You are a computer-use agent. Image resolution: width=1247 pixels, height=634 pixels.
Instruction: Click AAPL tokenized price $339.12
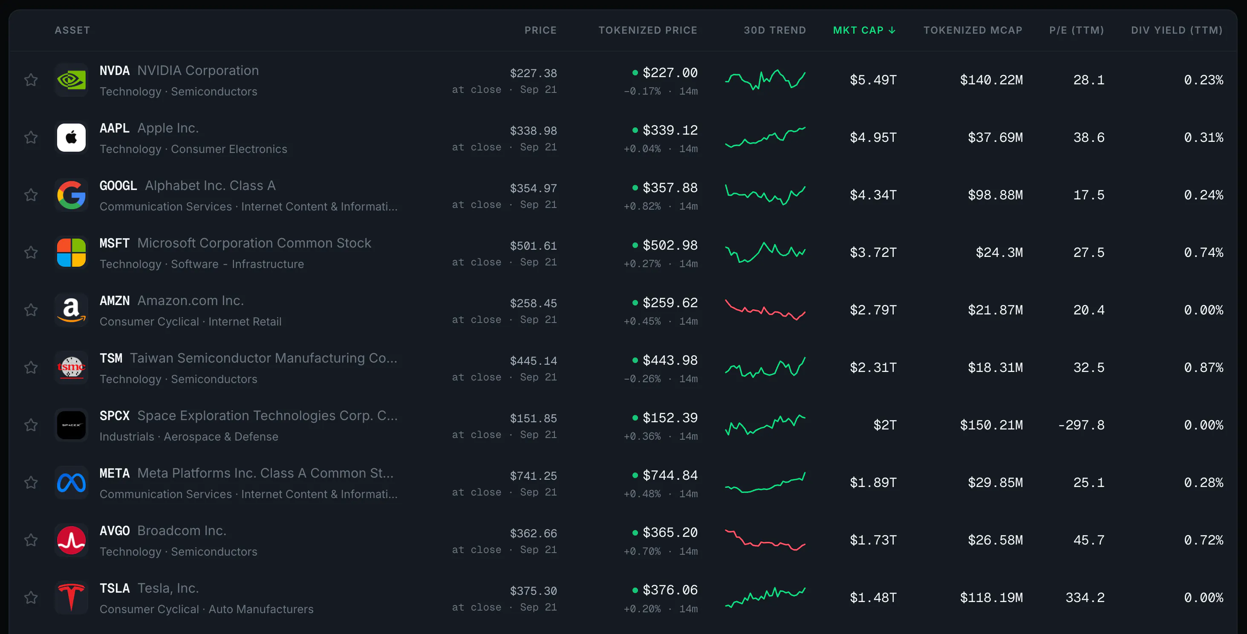pos(670,131)
